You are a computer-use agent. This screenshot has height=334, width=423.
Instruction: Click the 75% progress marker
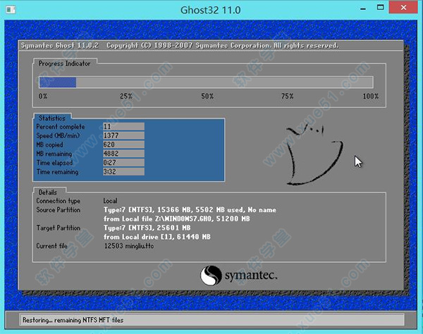click(x=288, y=97)
